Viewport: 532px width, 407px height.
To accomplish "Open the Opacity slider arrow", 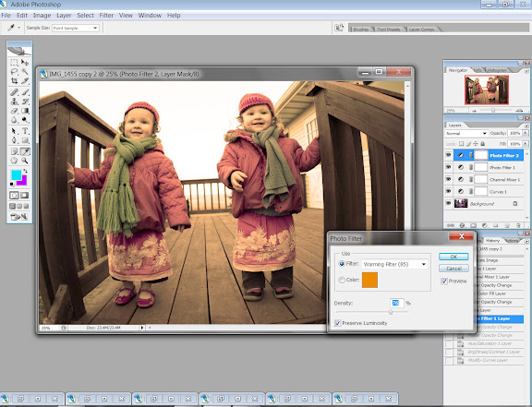I will 526,133.
